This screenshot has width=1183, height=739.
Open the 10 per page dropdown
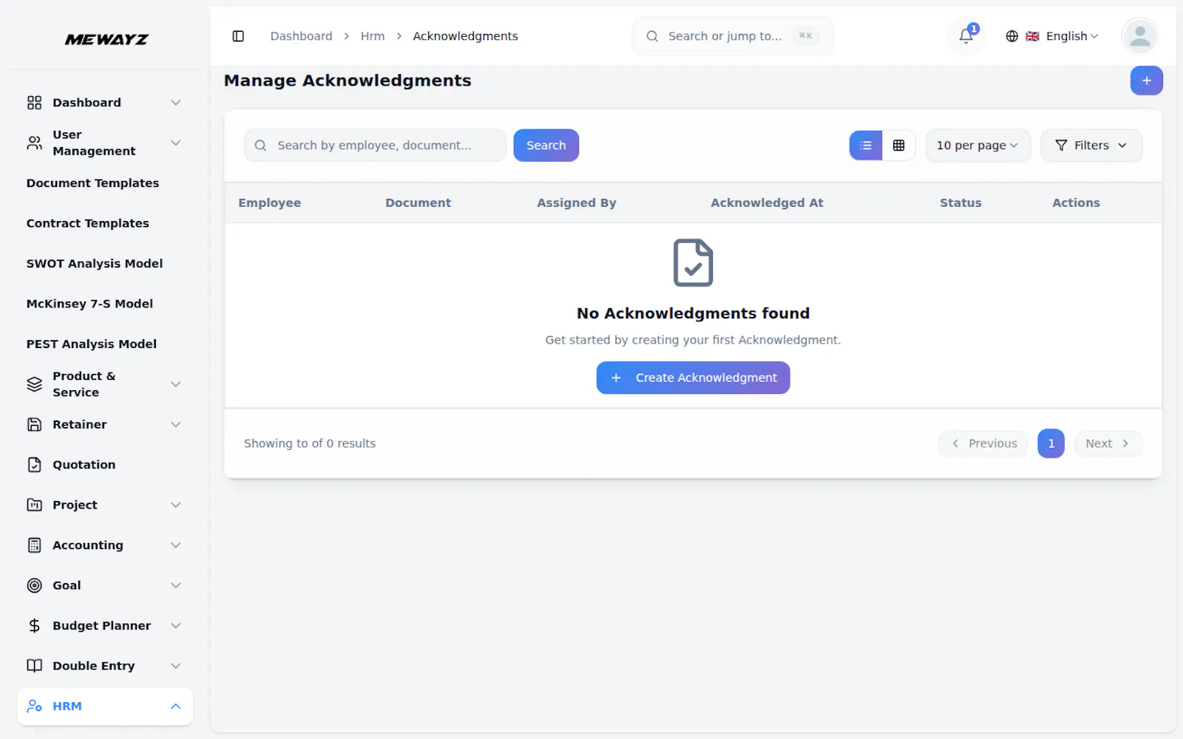(x=977, y=146)
